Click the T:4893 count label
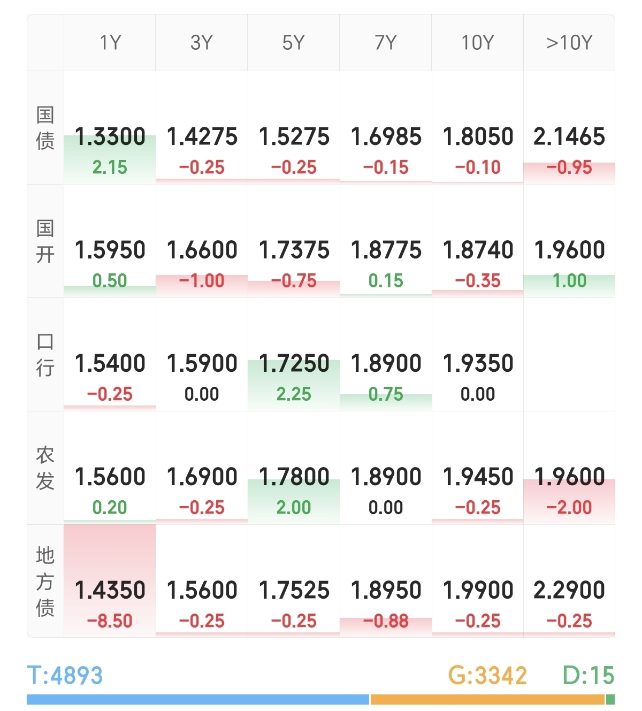Screen dimensions: 642x711 65,675
